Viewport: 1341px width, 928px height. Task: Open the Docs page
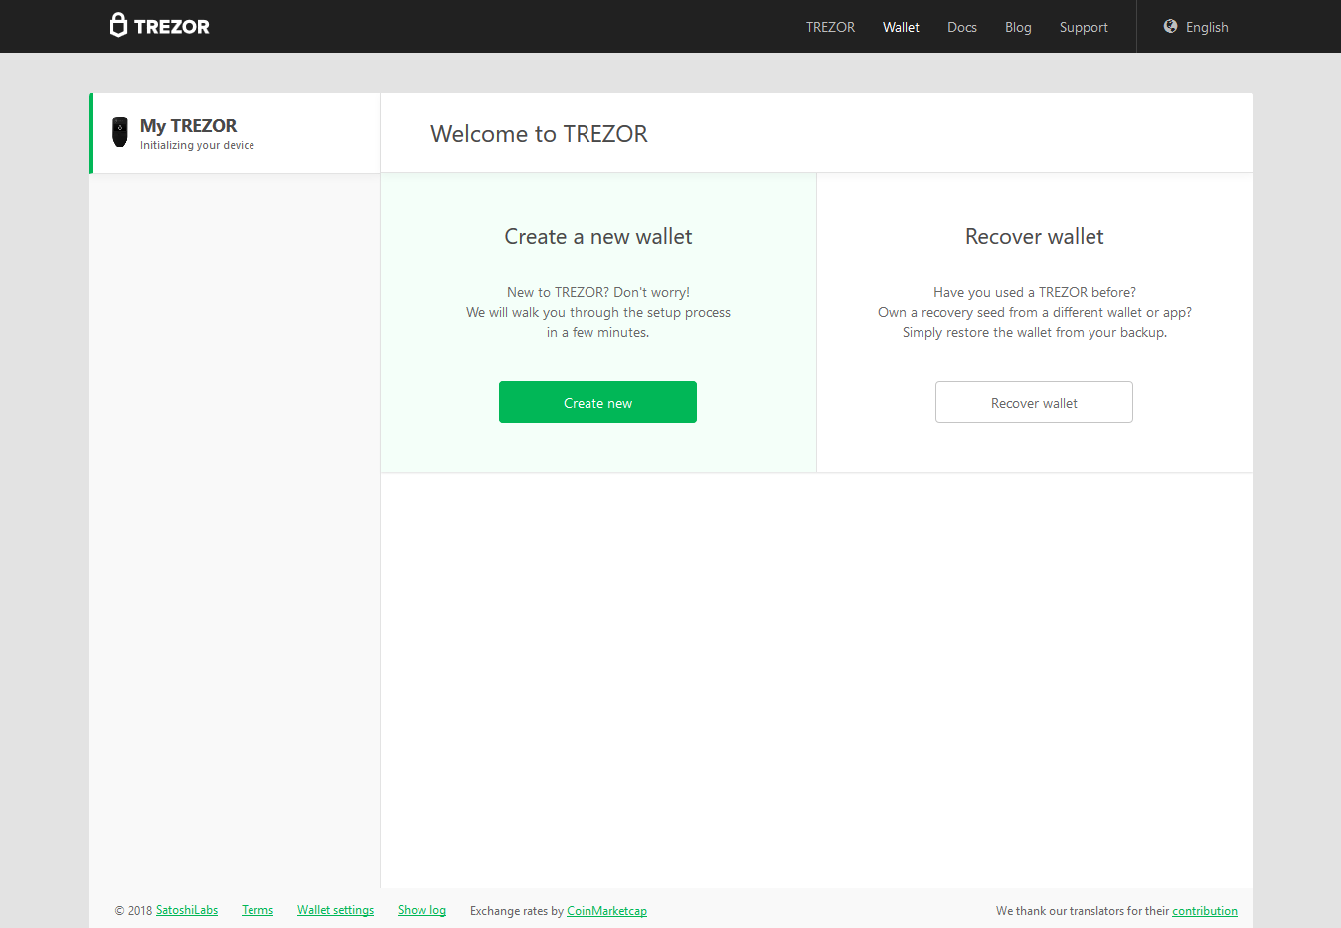click(961, 27)
